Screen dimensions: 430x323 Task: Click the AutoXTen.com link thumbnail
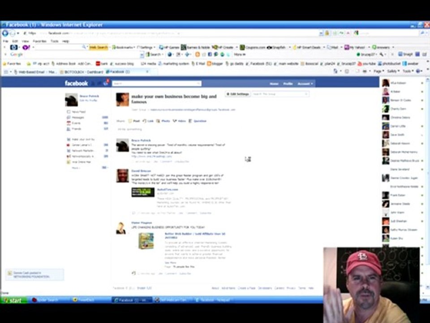click(x=143, y=192)
